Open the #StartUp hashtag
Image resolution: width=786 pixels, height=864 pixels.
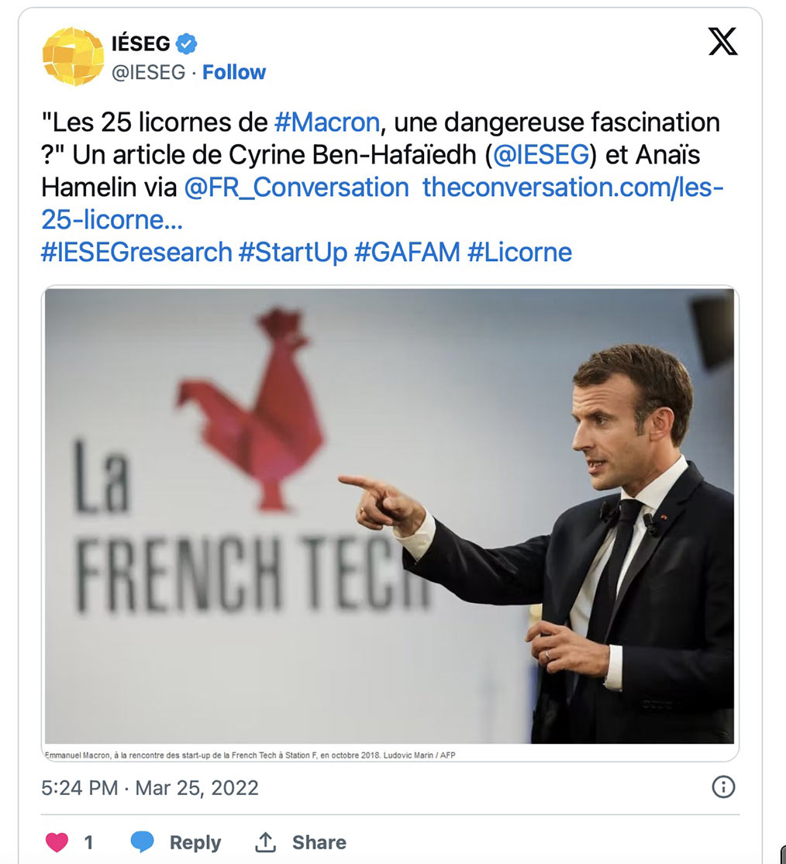pos(293,253)
